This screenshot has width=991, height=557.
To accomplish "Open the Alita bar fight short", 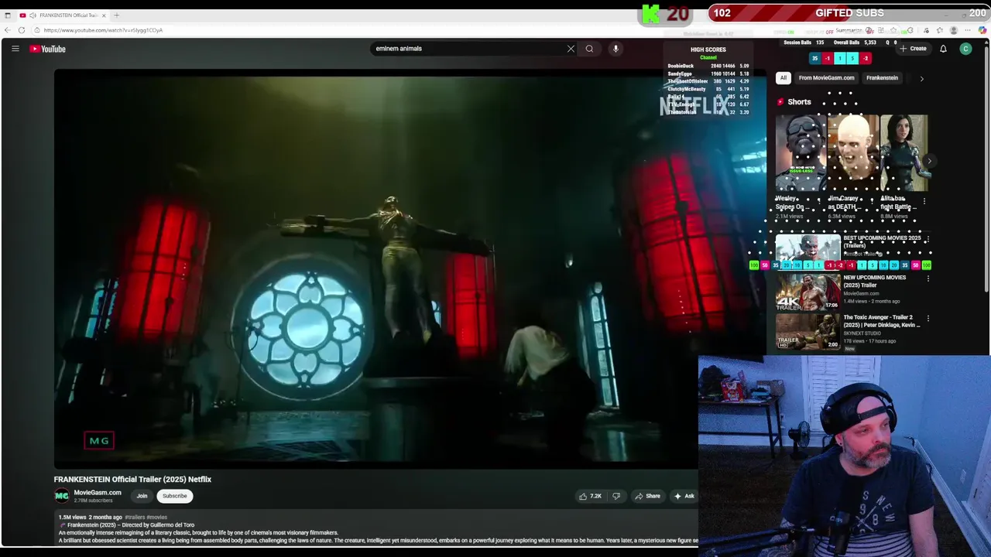I will click(904, 153).
